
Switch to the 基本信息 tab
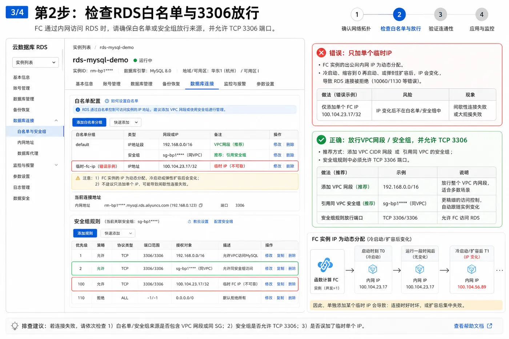[84, 84]
